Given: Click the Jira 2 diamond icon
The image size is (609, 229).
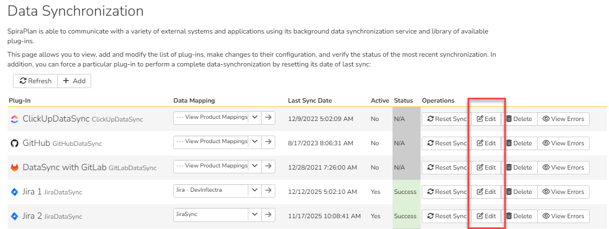Looking at the screenshot, I should (x=15, y=216).
